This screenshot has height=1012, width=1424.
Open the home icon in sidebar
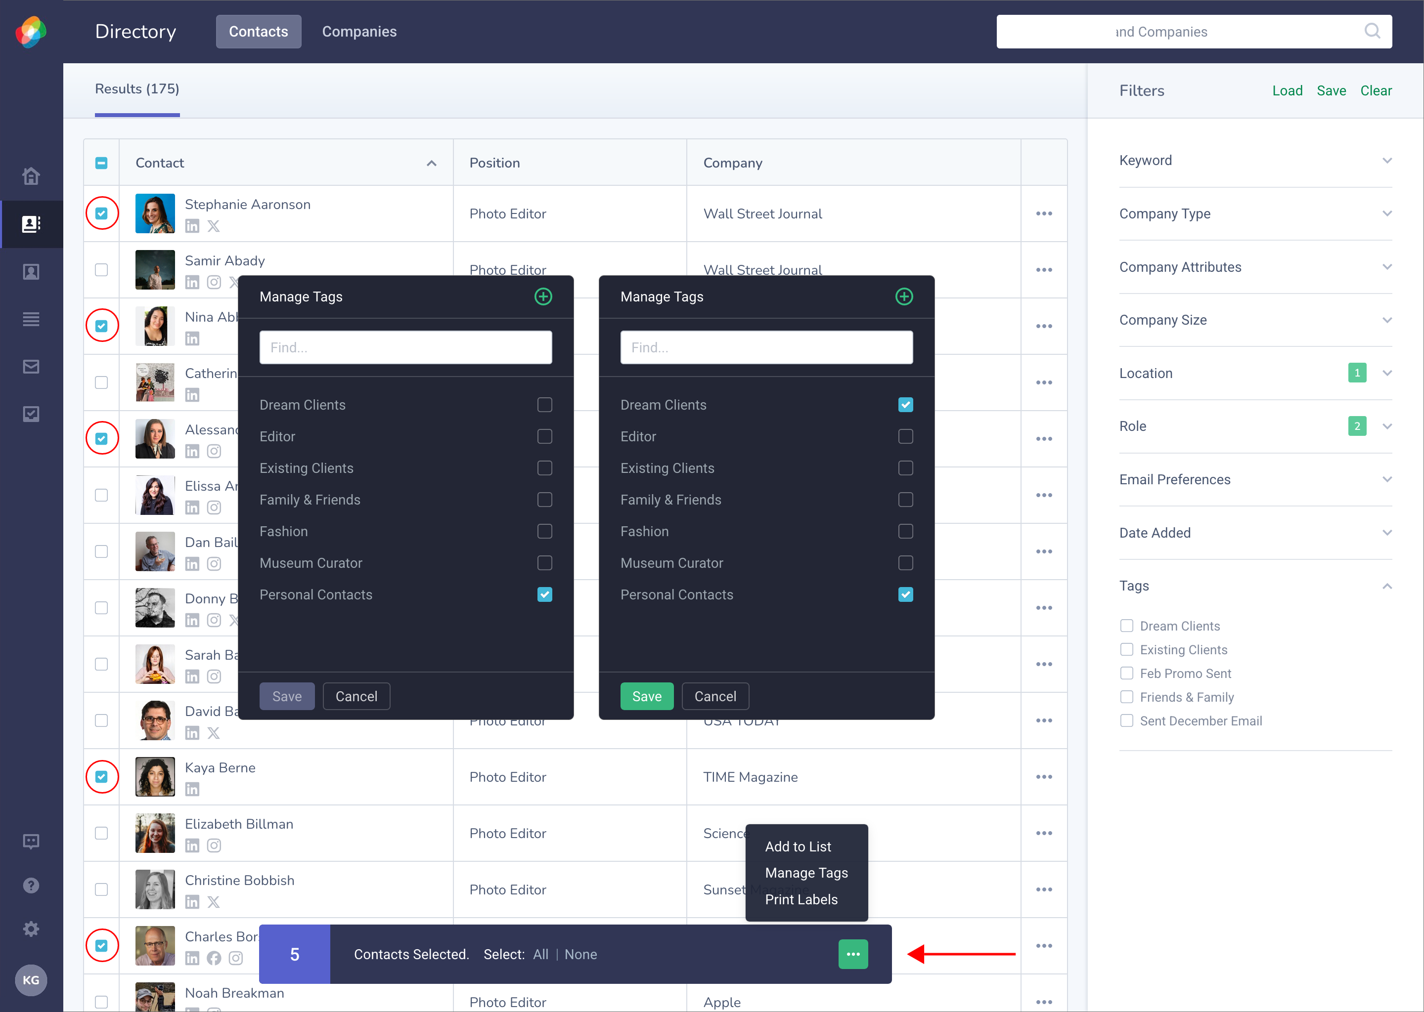[31, 176]
